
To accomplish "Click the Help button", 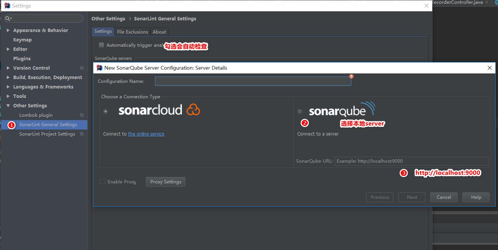I will (476, 197).
